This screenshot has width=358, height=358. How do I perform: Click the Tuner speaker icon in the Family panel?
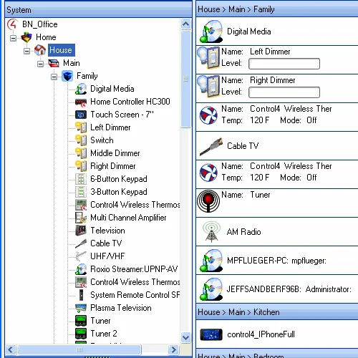208,201
